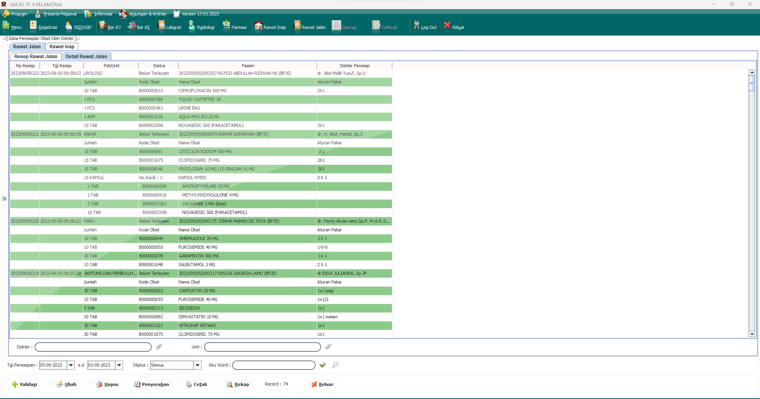Open the start date picker dropdown

coord(71,365)
